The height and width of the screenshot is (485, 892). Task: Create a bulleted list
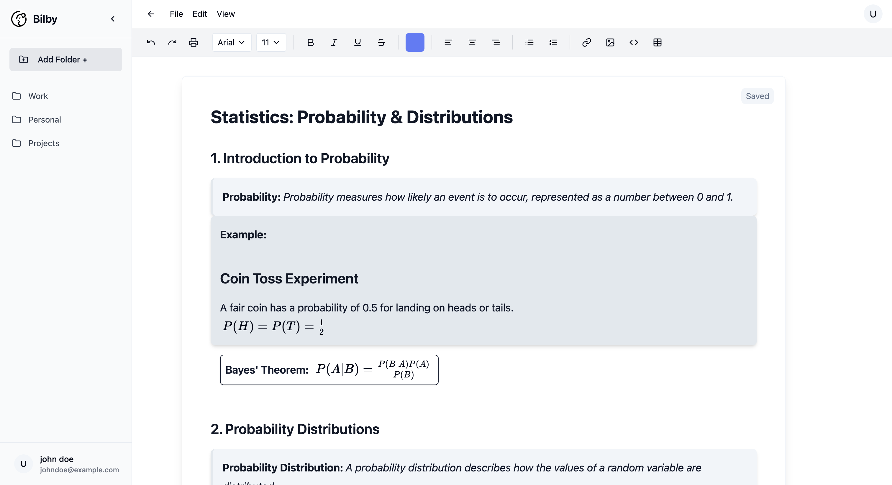[529, 42]
